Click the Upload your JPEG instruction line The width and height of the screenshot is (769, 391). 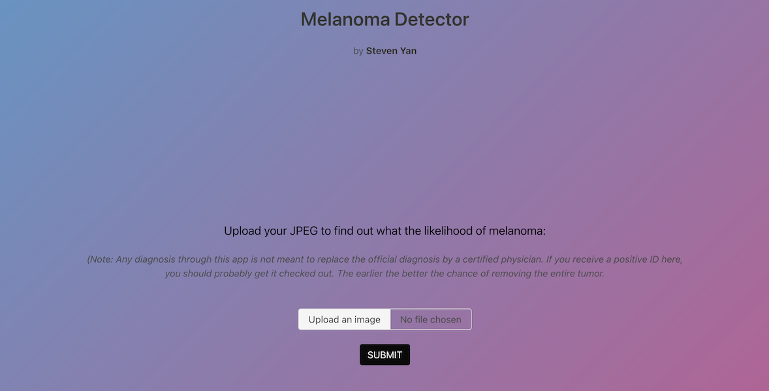(x=384, y=231)
